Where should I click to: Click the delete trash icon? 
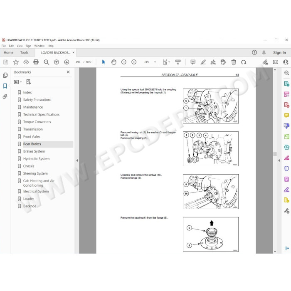click(234, 62)
